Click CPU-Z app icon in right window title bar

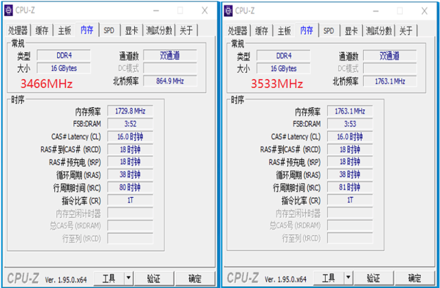[x=228, y=11]
